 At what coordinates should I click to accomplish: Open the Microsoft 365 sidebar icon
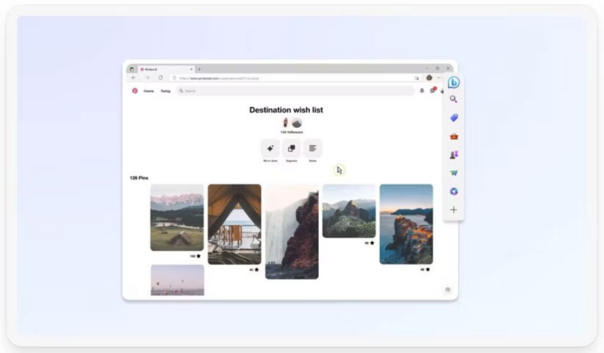(453, 191)
